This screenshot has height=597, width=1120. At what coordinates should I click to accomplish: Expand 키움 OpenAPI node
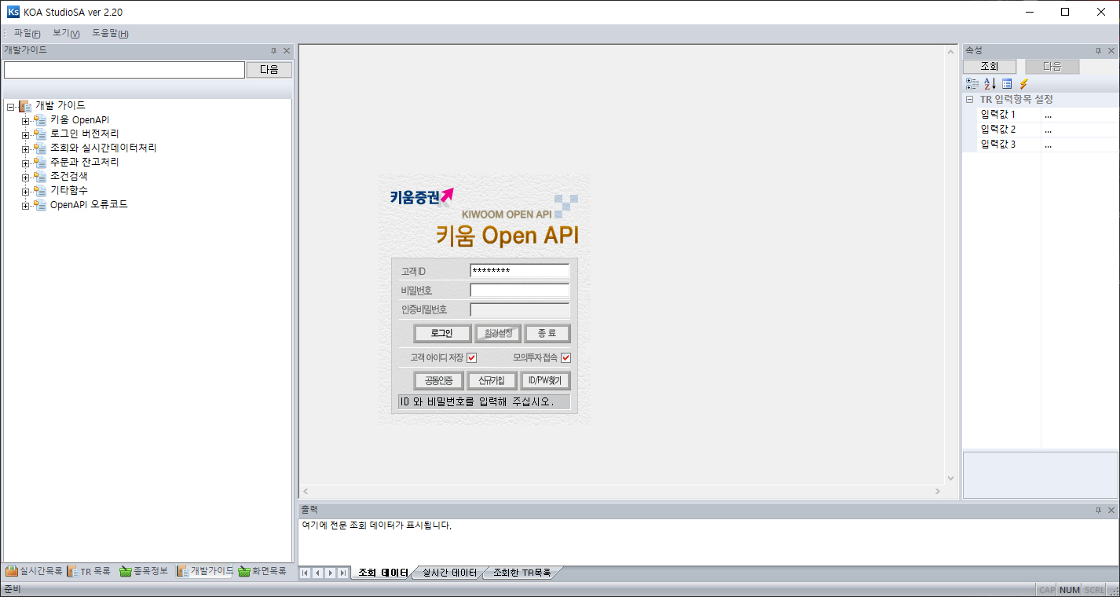point(25,121)
